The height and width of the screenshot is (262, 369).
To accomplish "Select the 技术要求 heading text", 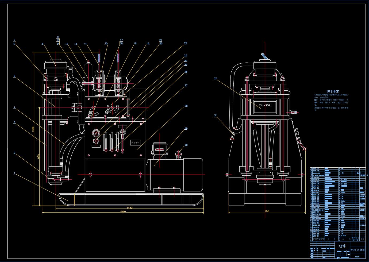I will tap(333, 91).
